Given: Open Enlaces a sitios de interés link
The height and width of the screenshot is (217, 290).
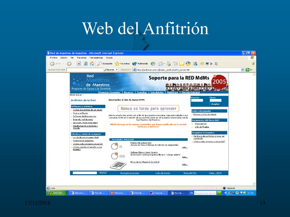Looking at the screenshot, I should coord(205,114).
